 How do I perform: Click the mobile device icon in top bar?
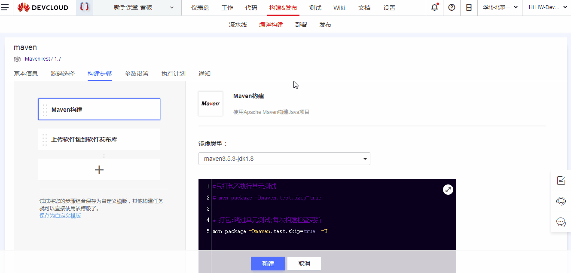(x=468, y=7)
